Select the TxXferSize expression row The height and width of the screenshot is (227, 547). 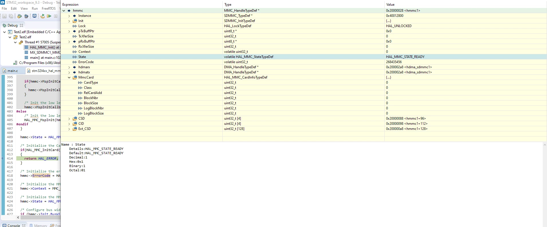[x=304, y=36]
